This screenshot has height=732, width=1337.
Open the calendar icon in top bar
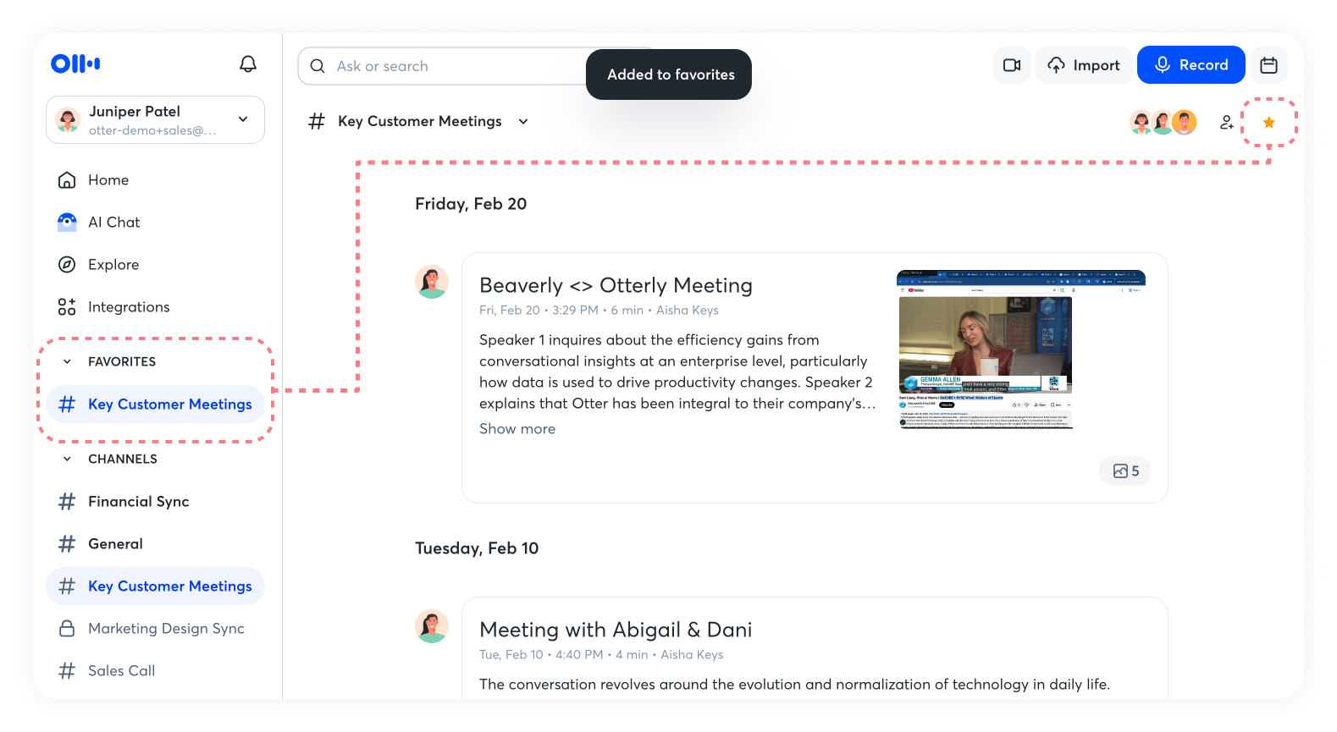tap(1268, 65)
